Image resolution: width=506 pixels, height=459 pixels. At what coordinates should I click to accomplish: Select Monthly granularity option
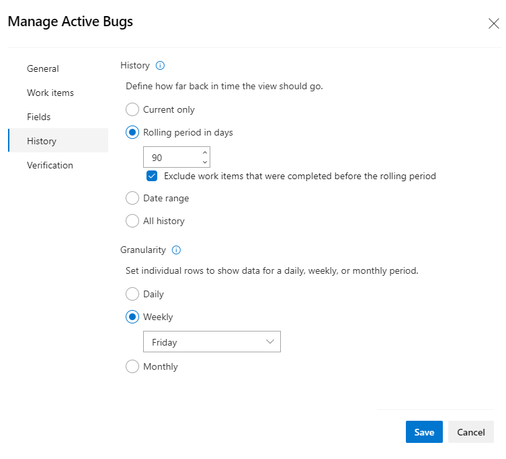click(x=132, y=366)
